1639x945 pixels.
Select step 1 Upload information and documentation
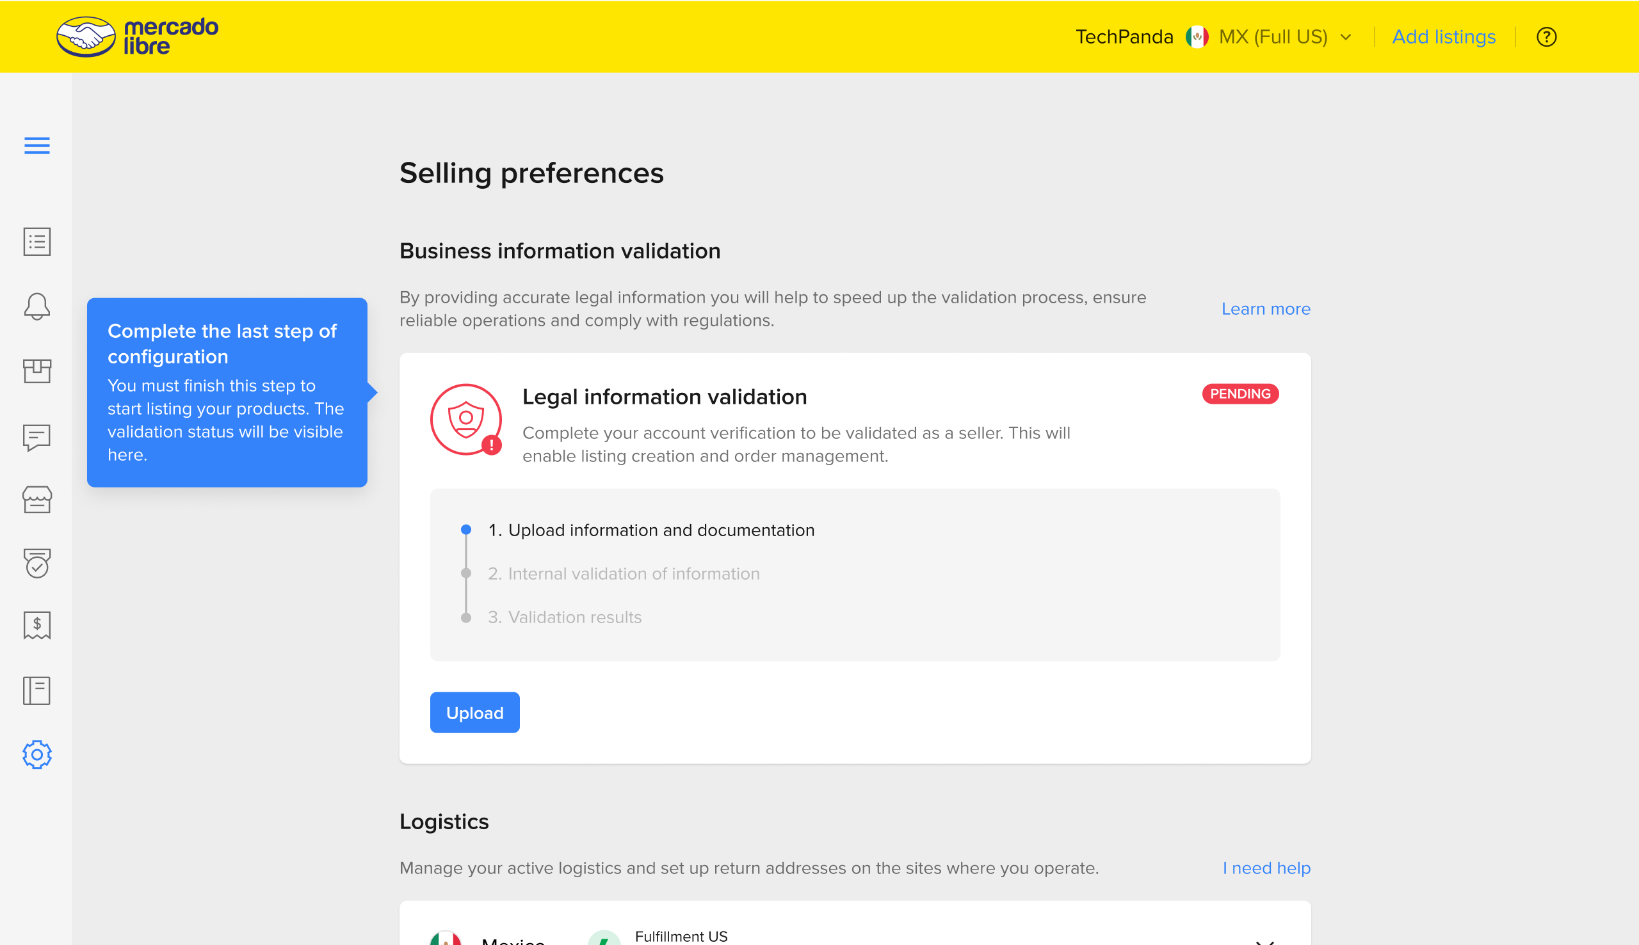pos(650,530)
